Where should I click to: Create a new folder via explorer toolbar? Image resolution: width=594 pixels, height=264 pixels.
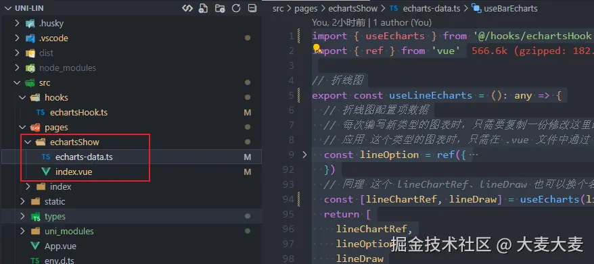(x=220, y=8)
